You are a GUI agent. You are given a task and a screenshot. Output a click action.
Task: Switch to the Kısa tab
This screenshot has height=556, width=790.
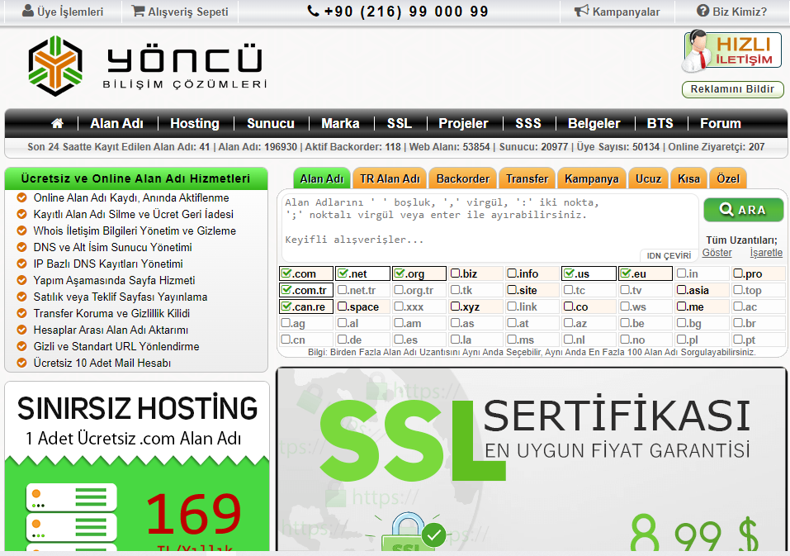[x=688, y=178]
